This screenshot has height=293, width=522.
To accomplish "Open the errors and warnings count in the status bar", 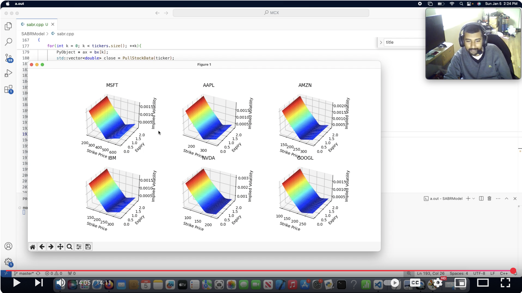I will point(54,273).
